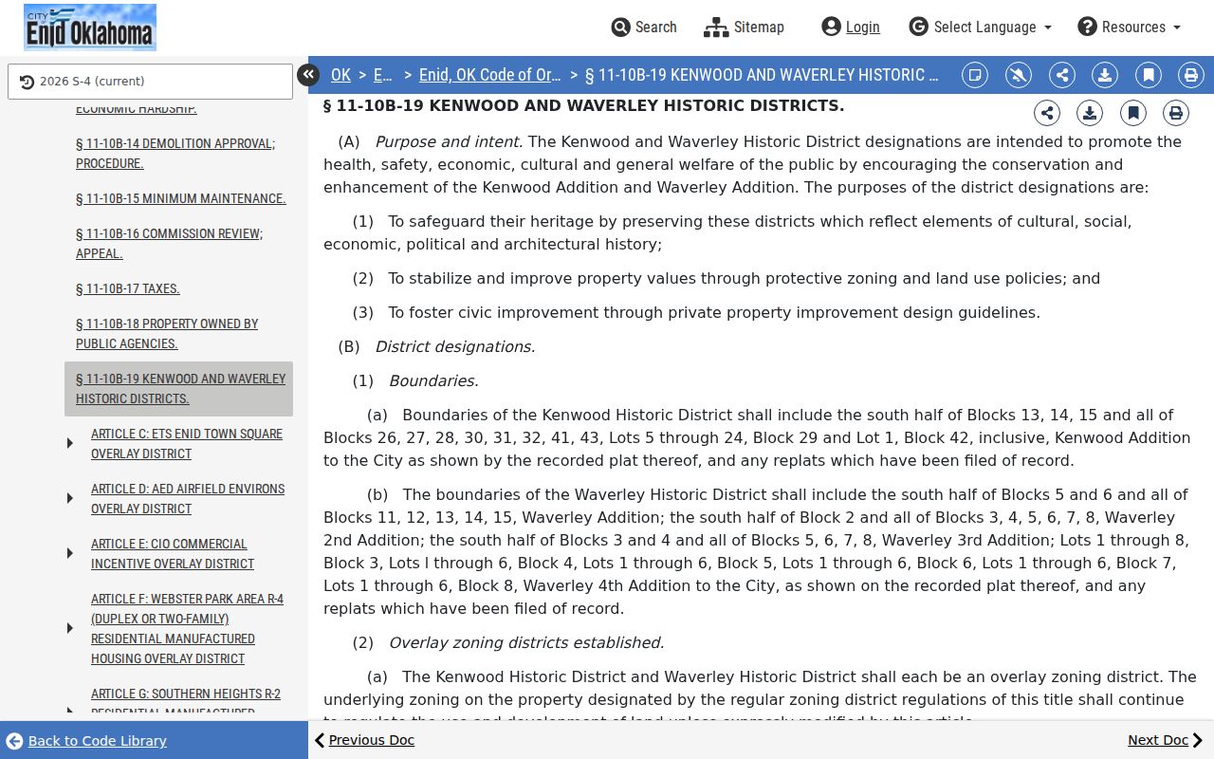The height and width of the screenshot is (759, 1214).
Task: Open the Select Language dropdown
Action: coord(980,27)
